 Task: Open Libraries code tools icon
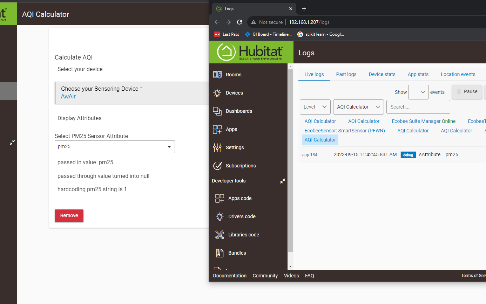[220, 235]
